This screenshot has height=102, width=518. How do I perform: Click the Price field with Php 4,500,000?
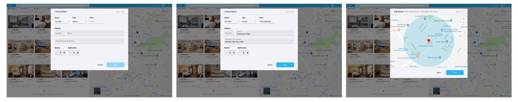click(266, 21)
